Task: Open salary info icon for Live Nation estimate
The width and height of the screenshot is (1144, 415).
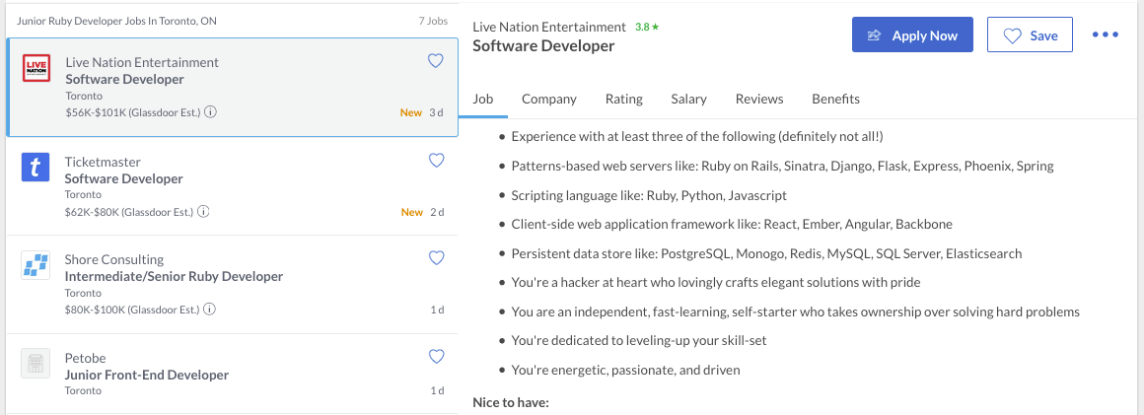Action: click(x=211, y=112)
